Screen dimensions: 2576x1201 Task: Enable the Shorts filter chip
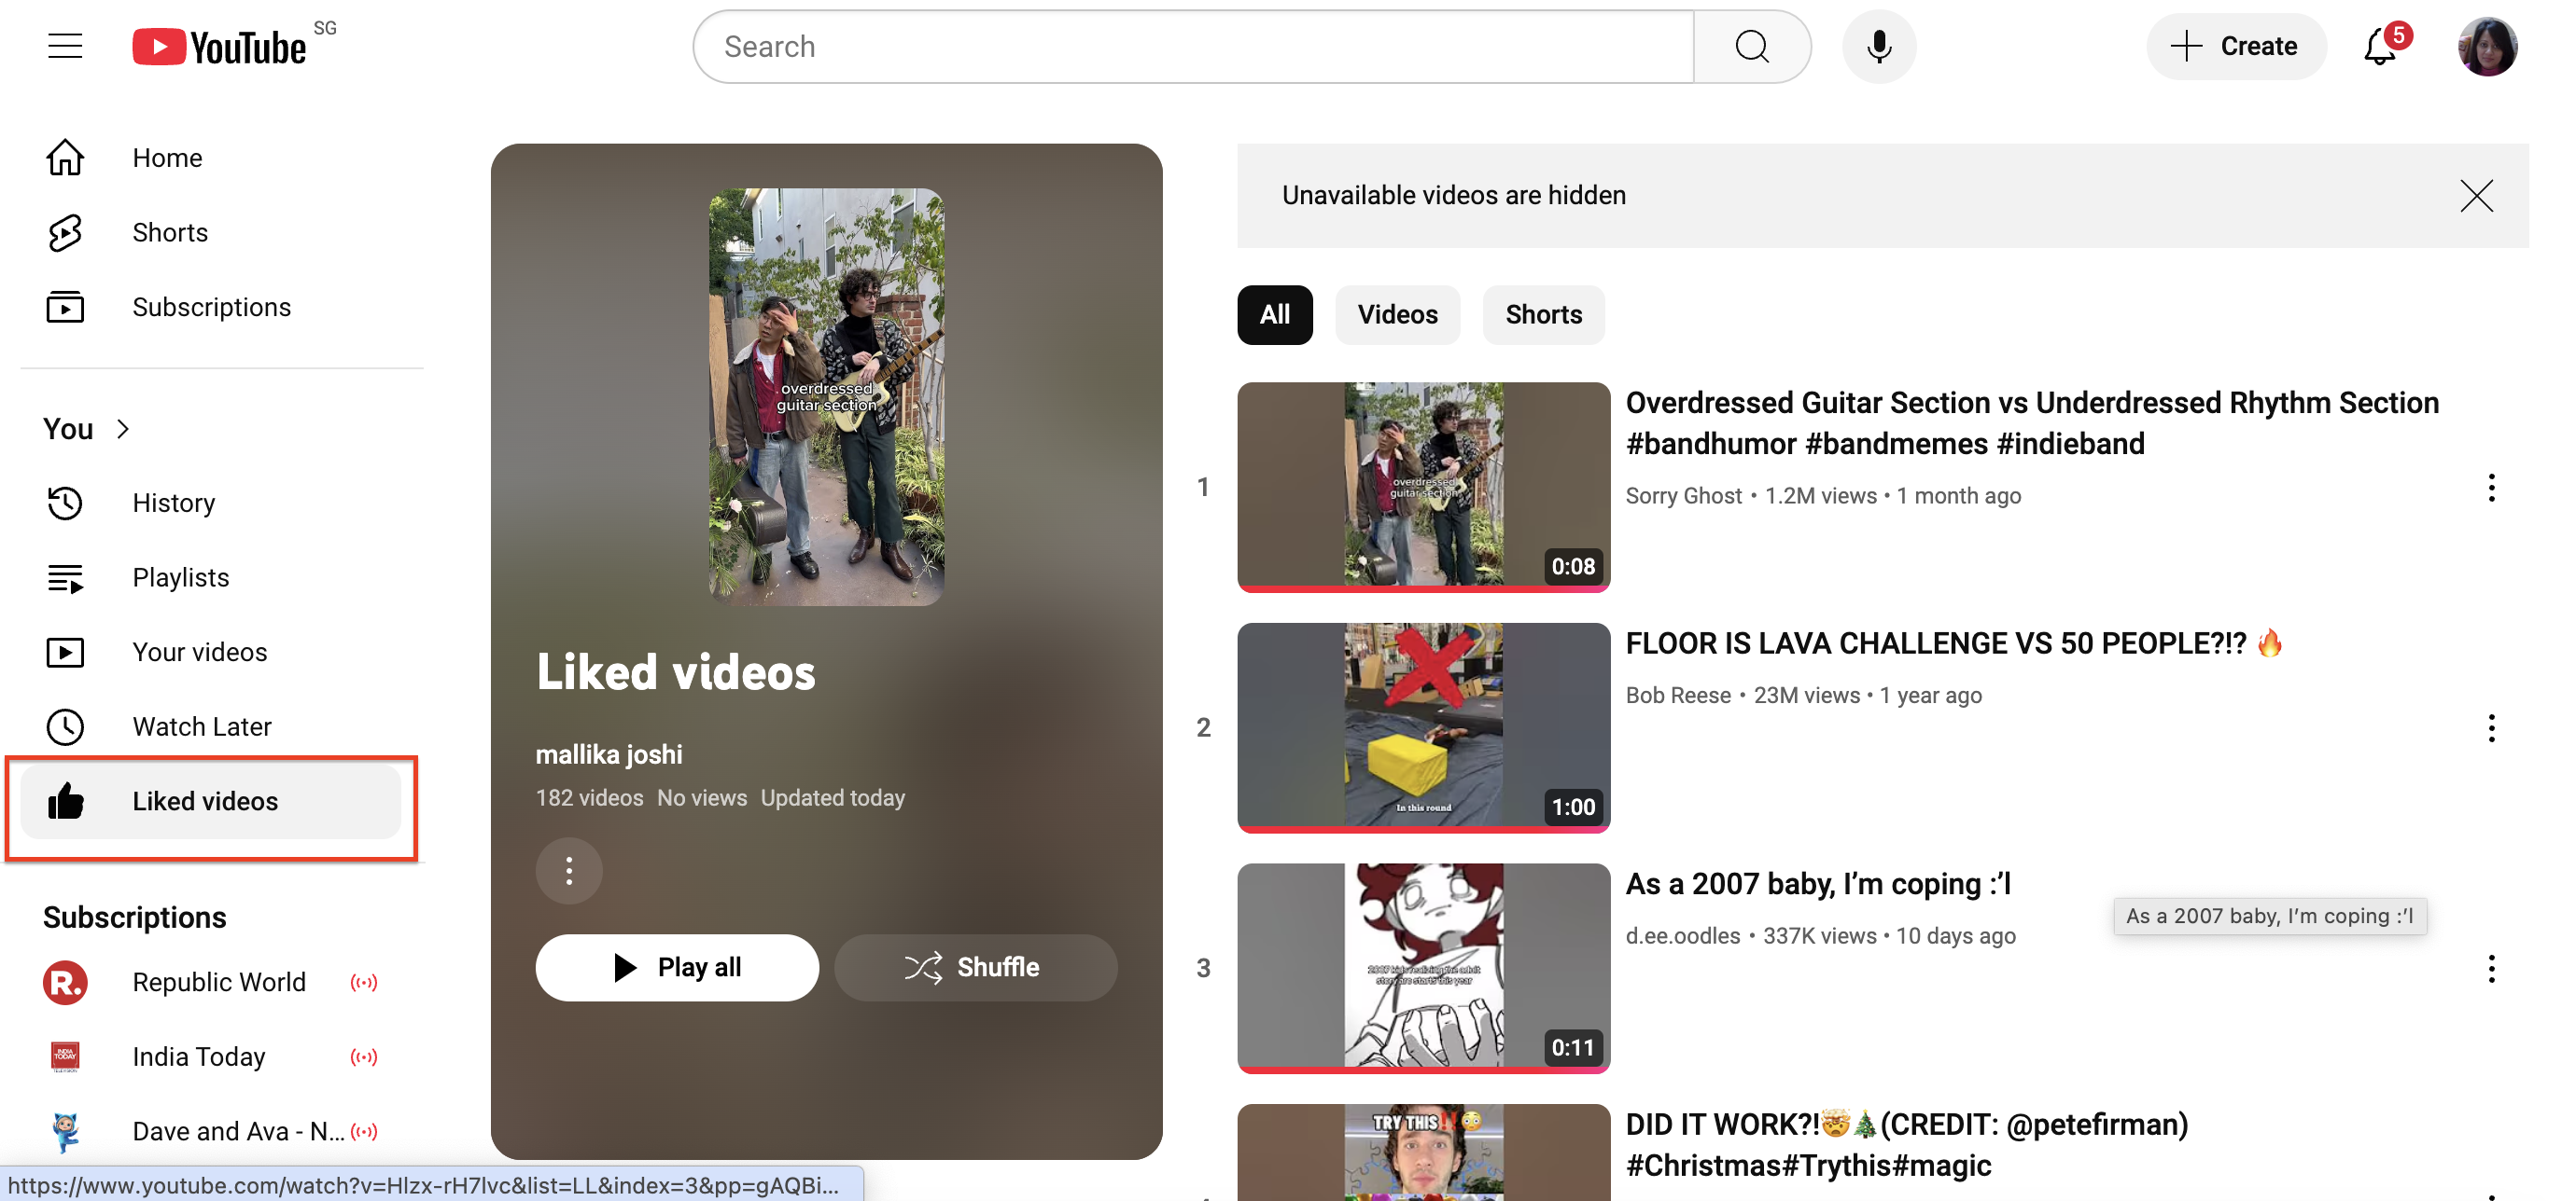tap(1543, 315)
